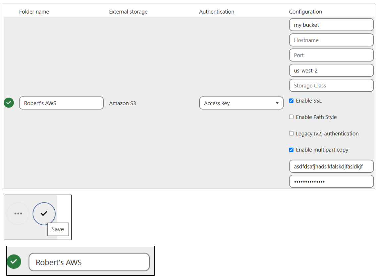Click the enlarged green check in the bottom snippet
378x277 pixels.
14,261
